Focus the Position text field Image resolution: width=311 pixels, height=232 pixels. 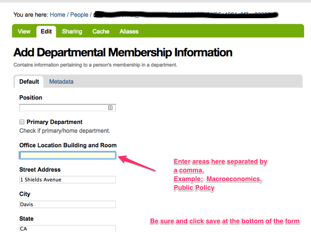coord(63,108)
